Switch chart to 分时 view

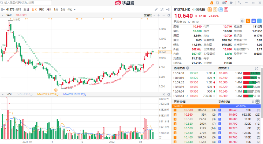(x=18, y=9)
